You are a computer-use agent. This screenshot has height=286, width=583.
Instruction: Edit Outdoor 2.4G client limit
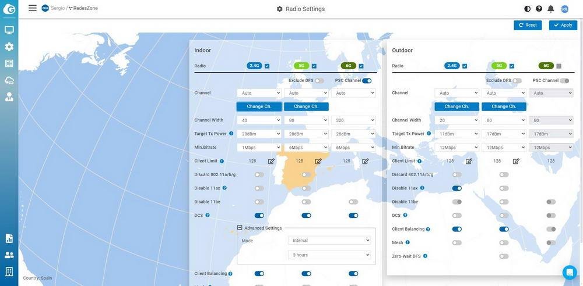click(x=469, y=161)
